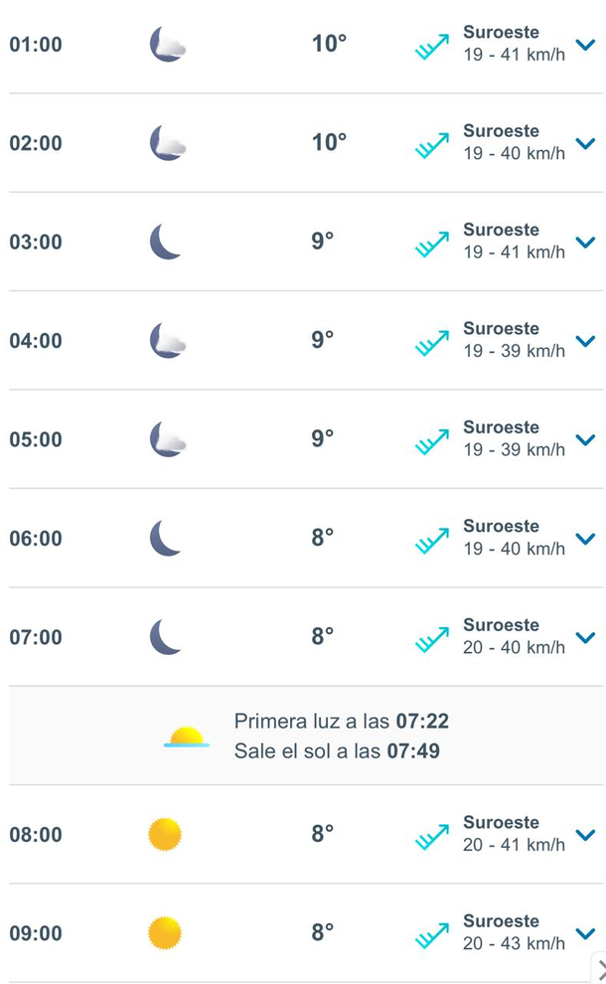Select the crescent moon icon at 03:00

coord(163,241)
